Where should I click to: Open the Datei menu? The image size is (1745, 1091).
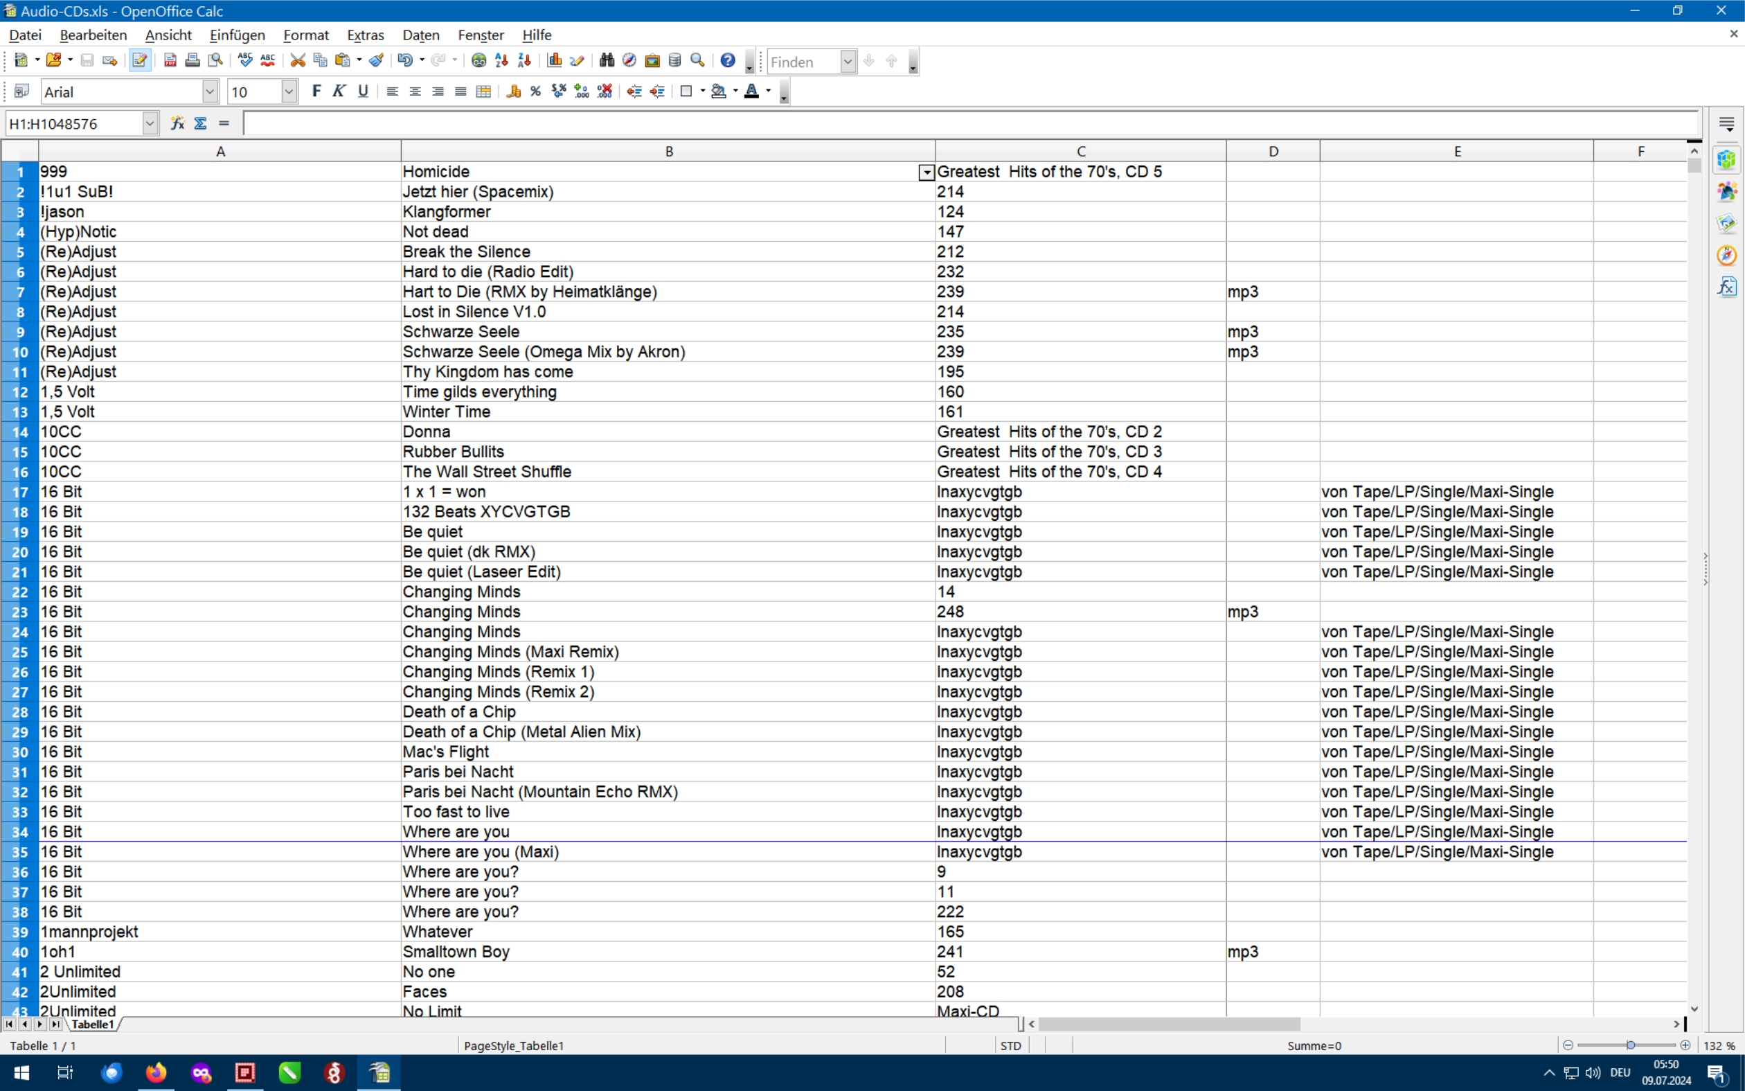(25, 35)
